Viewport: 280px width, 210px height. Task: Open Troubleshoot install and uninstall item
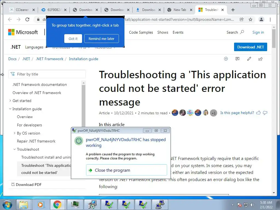tap(46, 157)
